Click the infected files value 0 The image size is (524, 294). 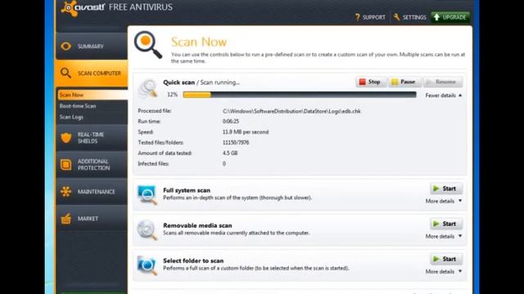224,163
